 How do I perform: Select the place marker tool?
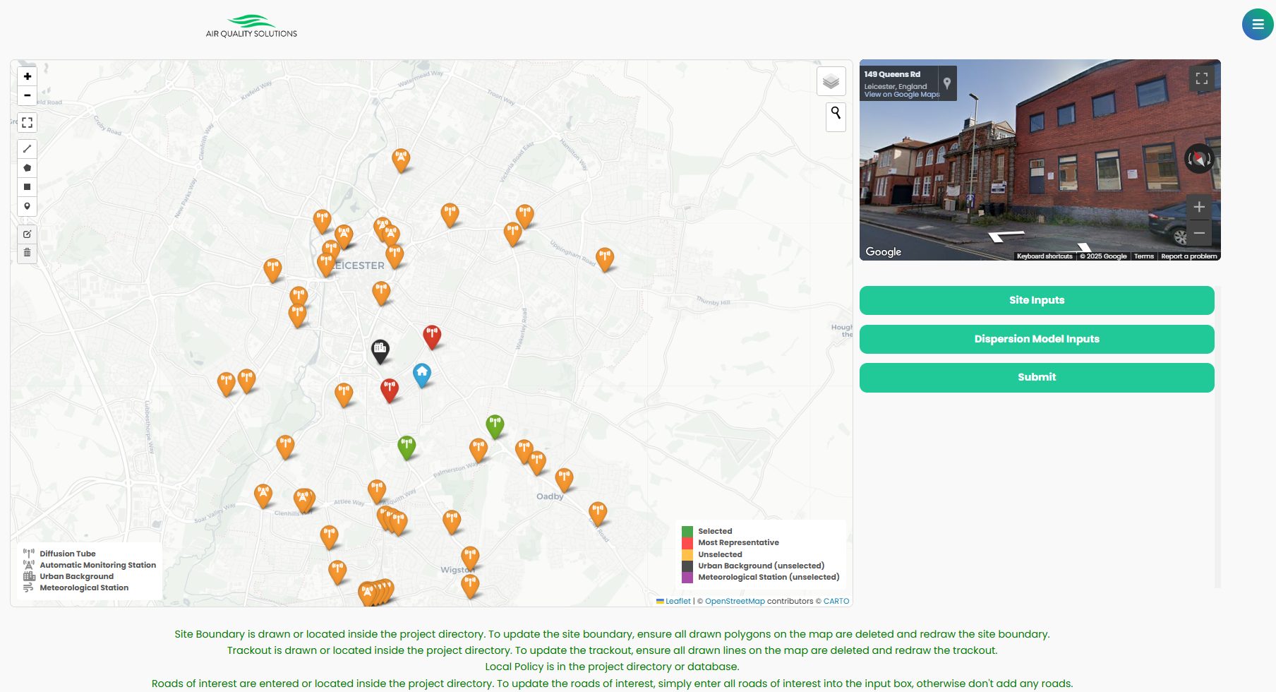[28, 206]
